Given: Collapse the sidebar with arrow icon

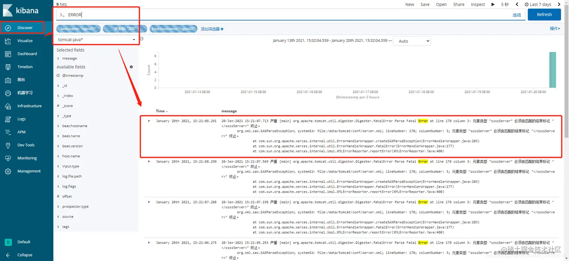Looking at the screenshot, I should pyautogui.click(x=8, y=255).
